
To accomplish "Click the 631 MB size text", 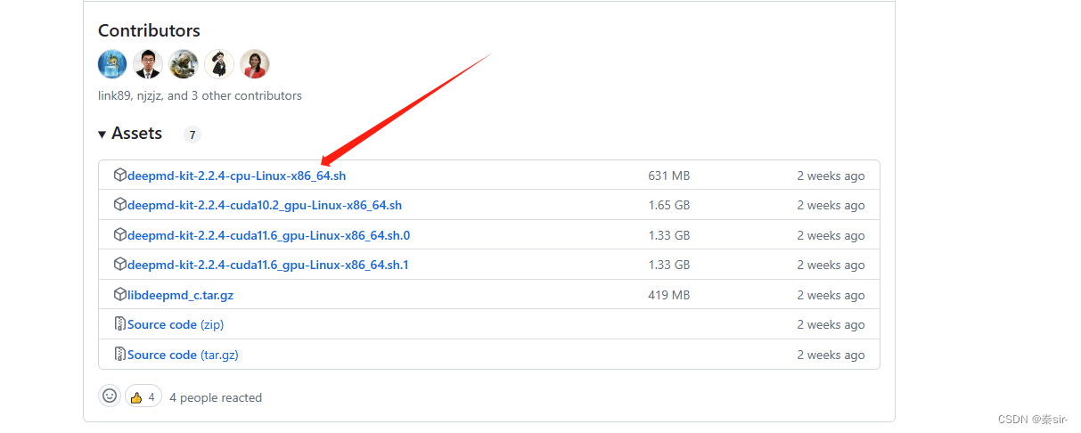I will pos(668,176).
